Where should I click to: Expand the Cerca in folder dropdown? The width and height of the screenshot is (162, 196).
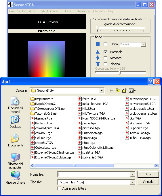click(102, 91)
